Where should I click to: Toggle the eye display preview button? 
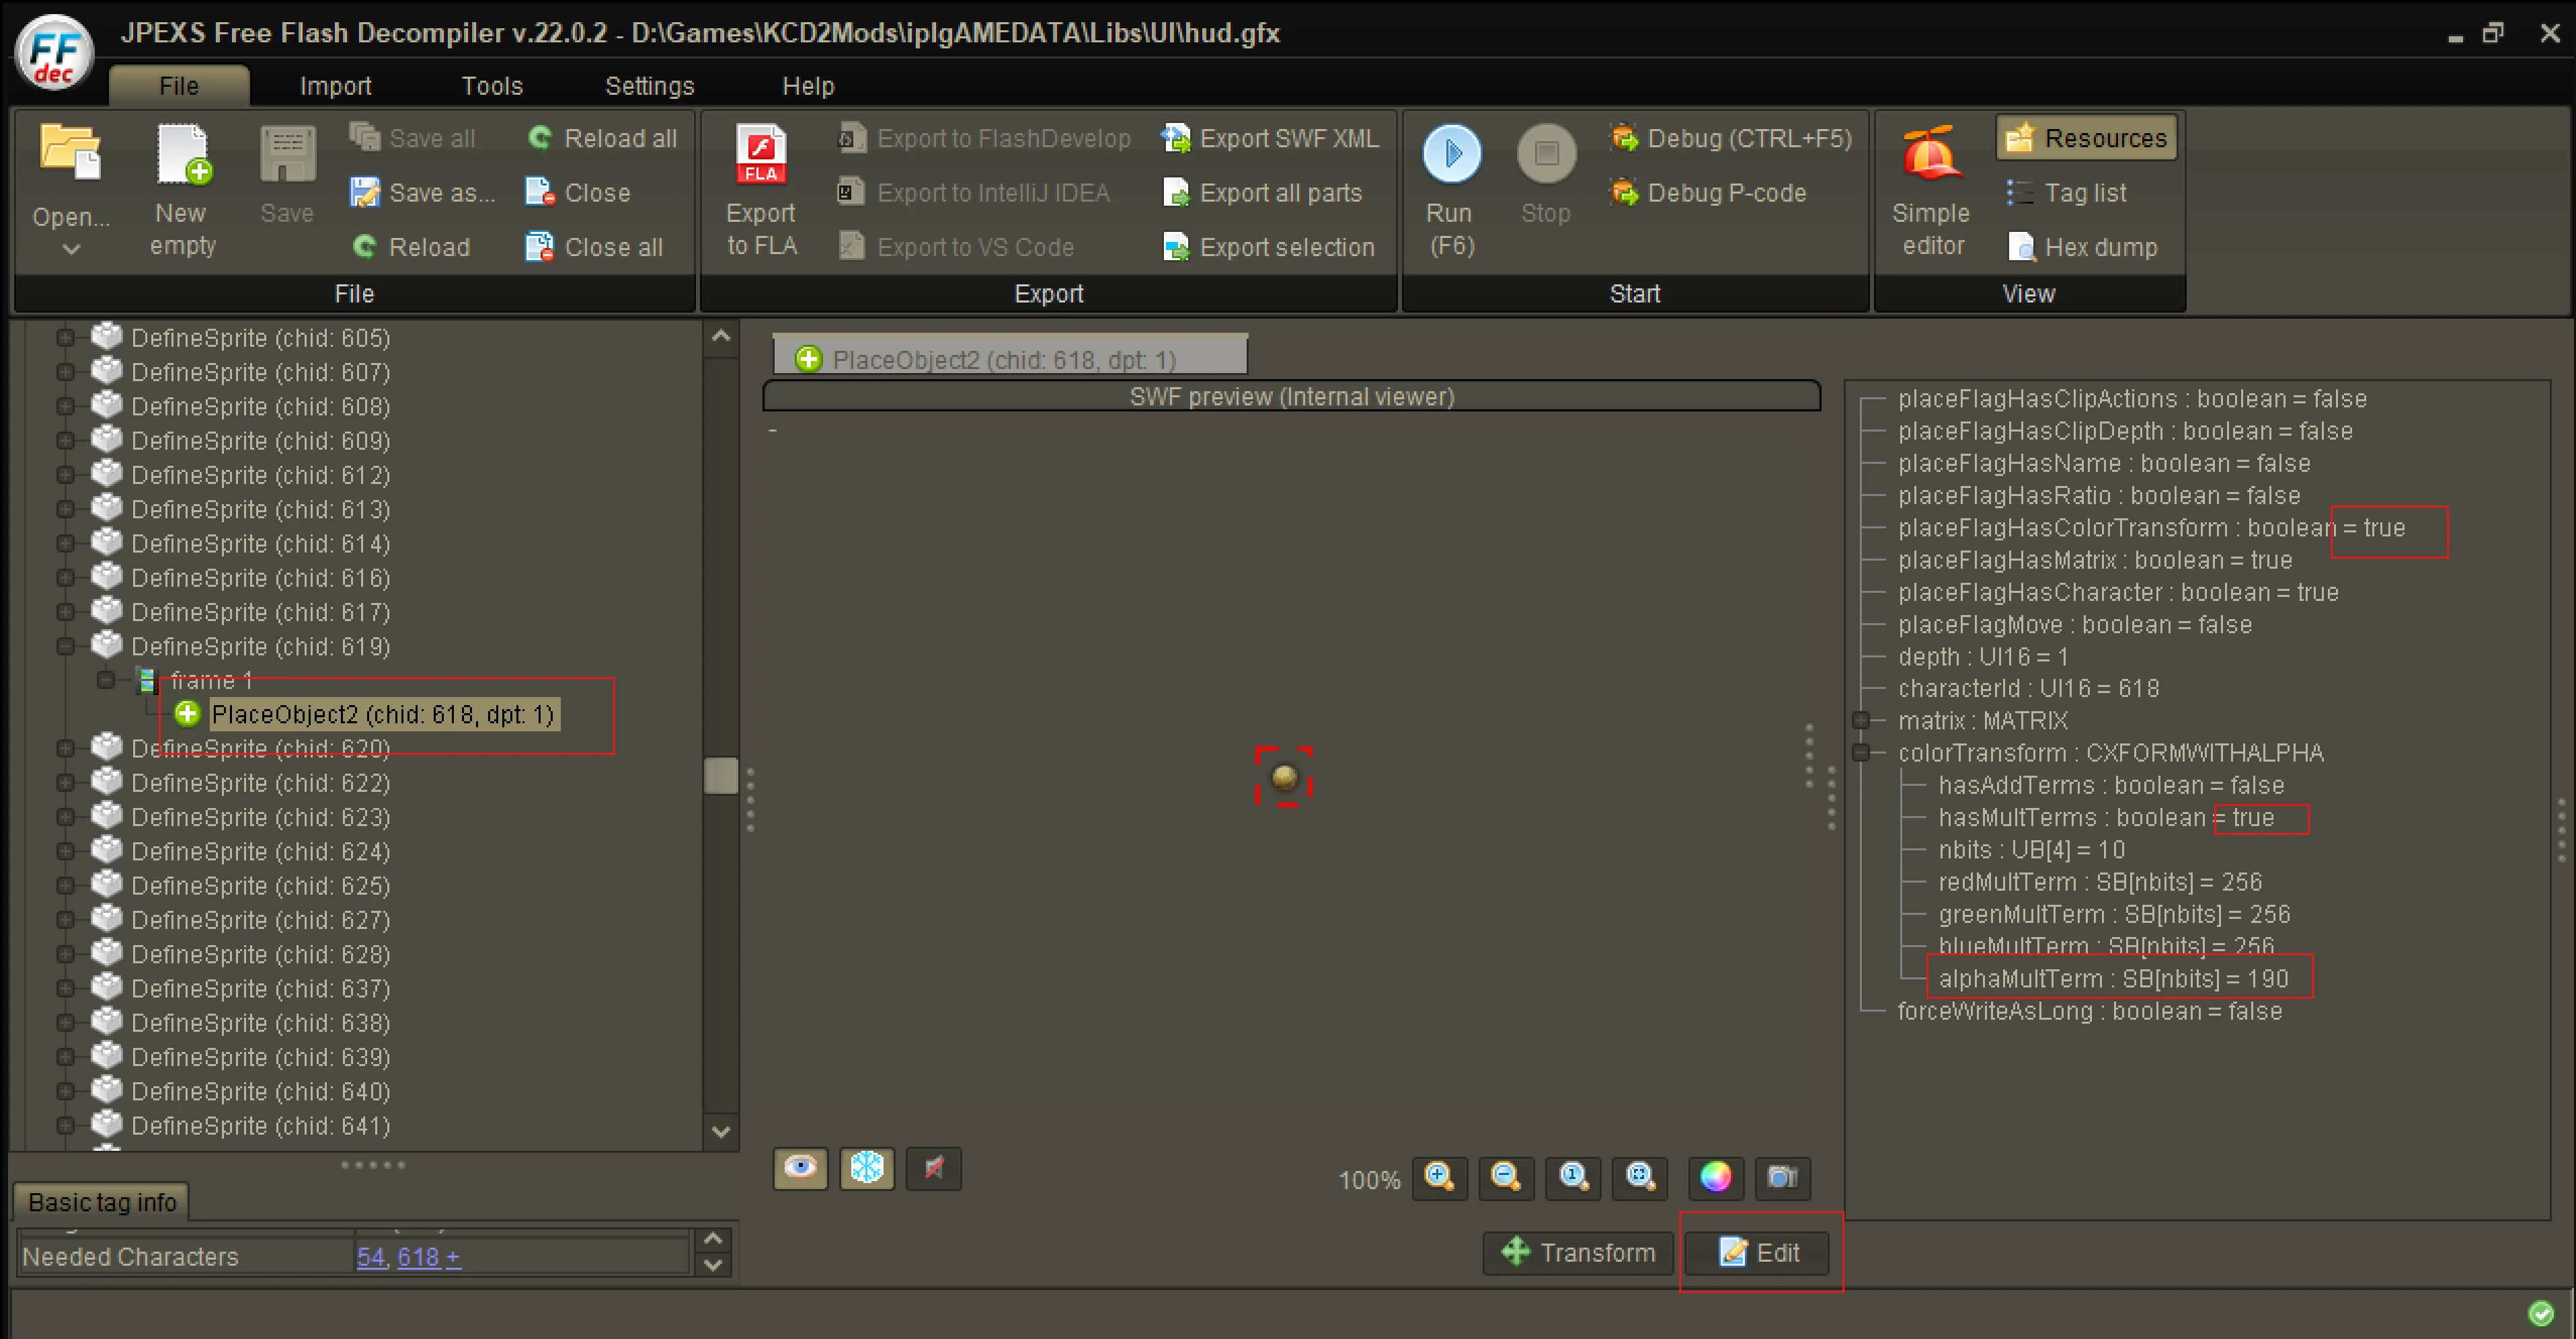point(800,1168)
